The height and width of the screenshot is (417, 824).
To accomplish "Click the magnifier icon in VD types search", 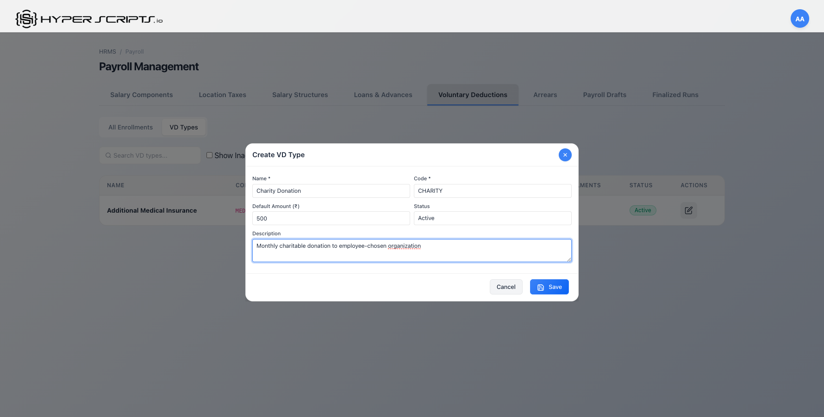I will [108, 155].
